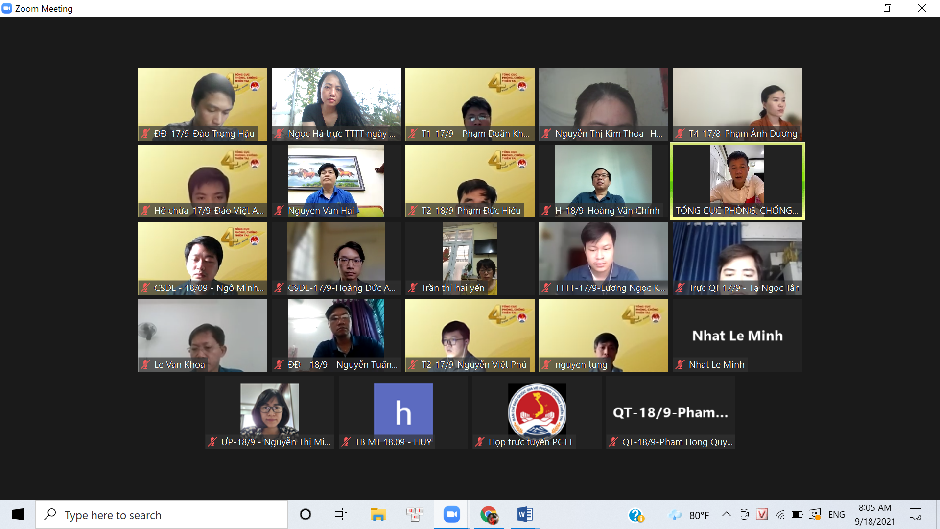This screenshot has width=940, height=529.
Task: Click the red V tray icon
Action: click(762, 515)
